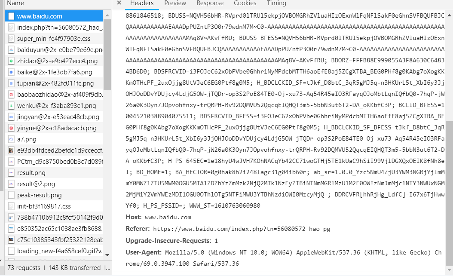Click the PCtm_d9c8750 image thumbnail icon
Viewport: 453px width, 276px height.
tap(11, 162)
